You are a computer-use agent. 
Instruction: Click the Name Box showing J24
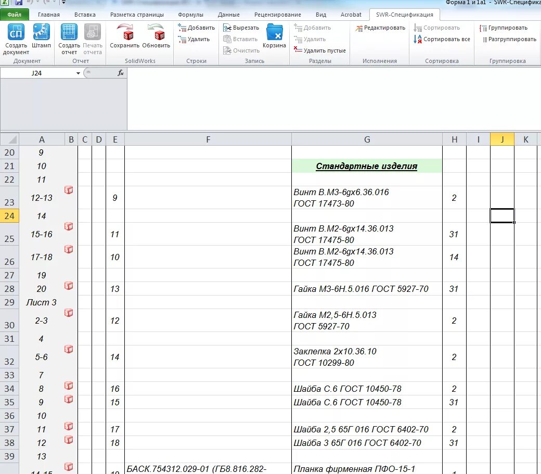coord(37,73)
